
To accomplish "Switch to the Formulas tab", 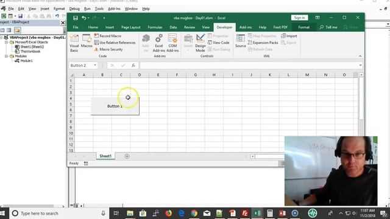I will pos(155,27).
